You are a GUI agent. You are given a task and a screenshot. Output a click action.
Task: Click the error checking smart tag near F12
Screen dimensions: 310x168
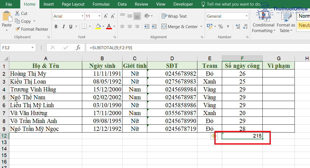point(214,136)
